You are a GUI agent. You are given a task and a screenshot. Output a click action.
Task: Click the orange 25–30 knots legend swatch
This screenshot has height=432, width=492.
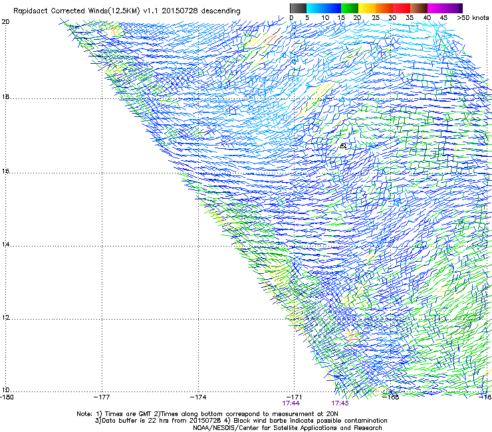384,8
